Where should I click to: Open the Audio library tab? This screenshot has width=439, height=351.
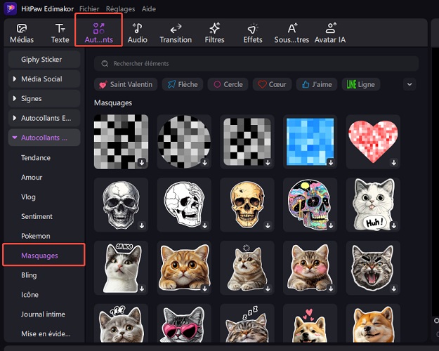(x=138, y=33)
